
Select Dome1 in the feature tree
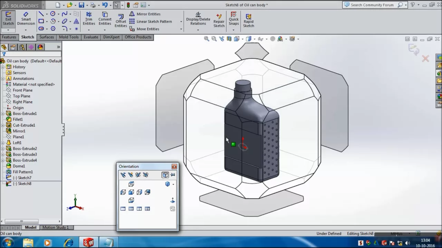pyautogui.click(x=16, y=166)
